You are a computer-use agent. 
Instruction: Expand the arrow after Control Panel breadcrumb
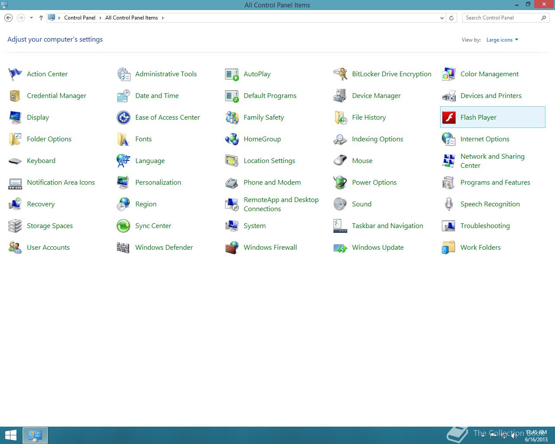coord(100,18)
